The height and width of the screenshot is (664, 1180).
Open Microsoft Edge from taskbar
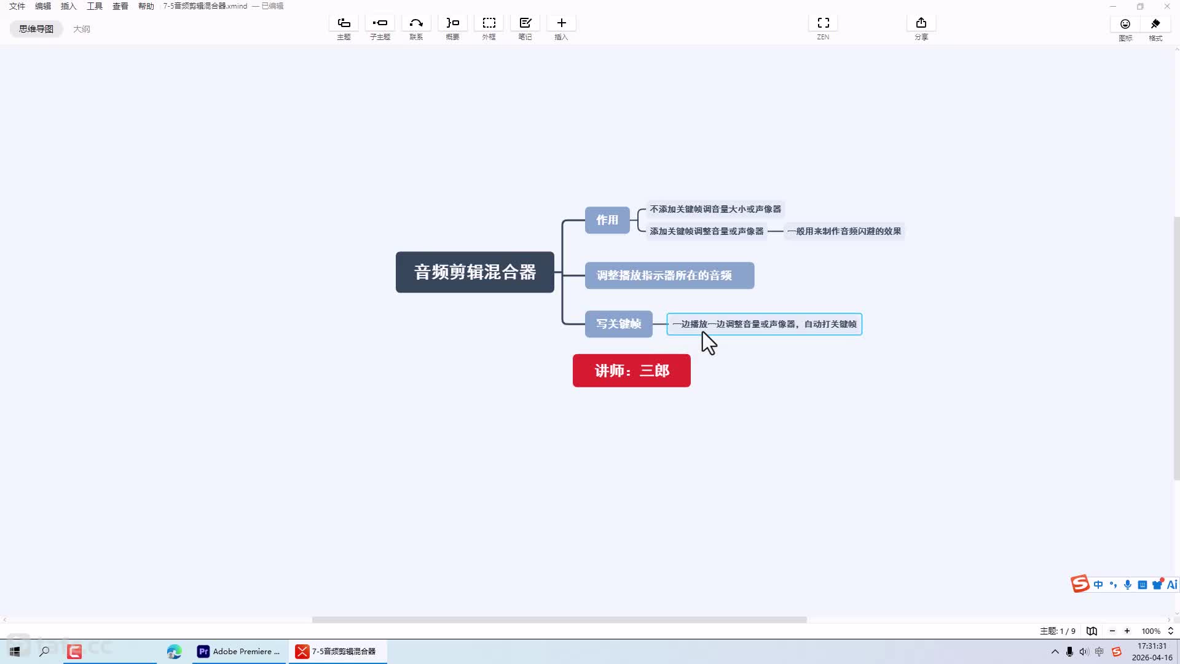pos(175,651)
